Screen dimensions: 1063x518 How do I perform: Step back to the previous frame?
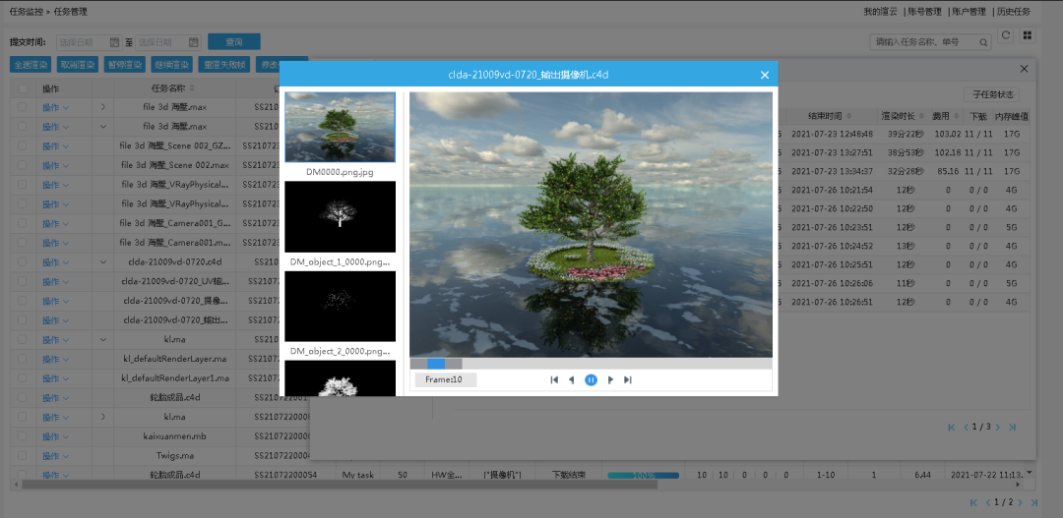pyautogui.click(x=572, y=379)
